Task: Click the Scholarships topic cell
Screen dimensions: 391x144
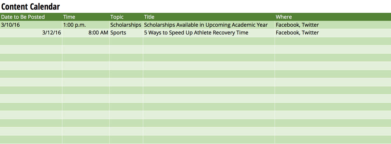Action: click(x=126, y=25)
